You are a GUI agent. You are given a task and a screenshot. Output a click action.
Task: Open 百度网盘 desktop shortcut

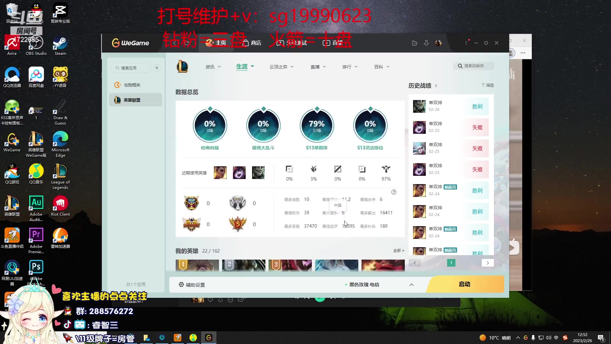coord(36,77)
